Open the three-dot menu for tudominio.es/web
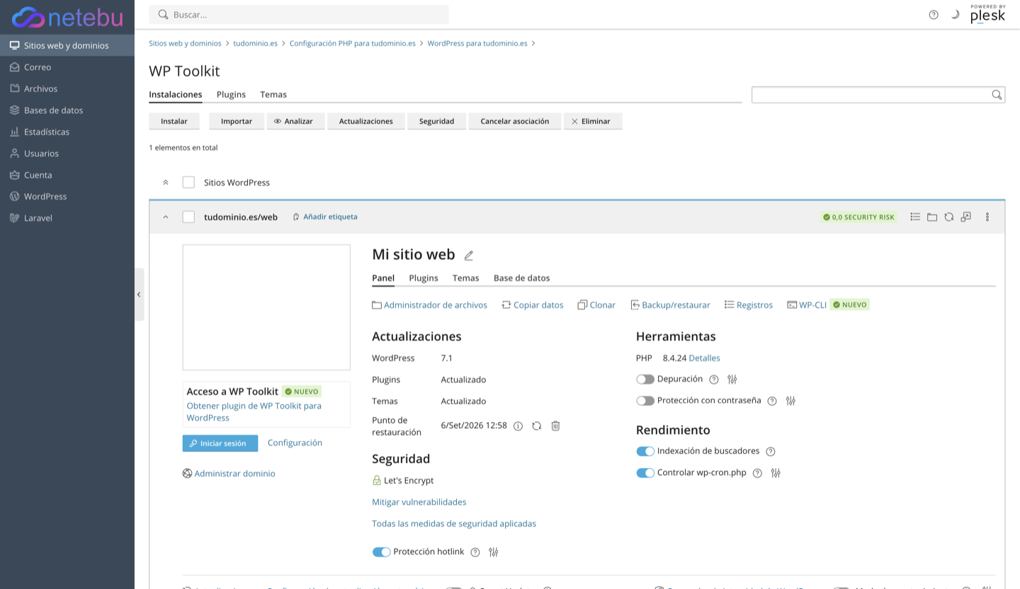Screen dimensions: 1020x589 (987, 217)
